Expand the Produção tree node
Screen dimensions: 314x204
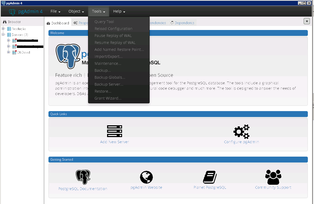point(3,29)
